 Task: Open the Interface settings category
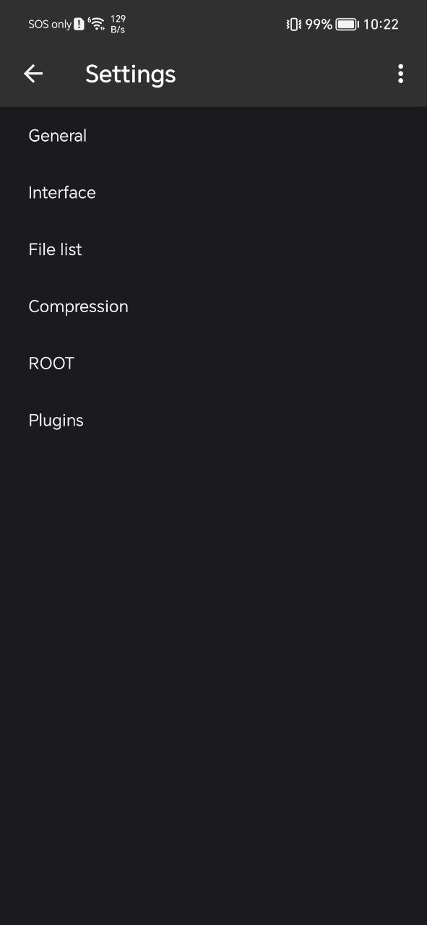tap(213, 193)
